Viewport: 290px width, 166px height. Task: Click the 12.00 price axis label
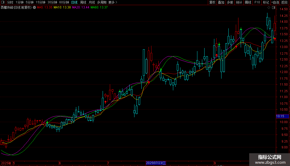pos(284,72)
